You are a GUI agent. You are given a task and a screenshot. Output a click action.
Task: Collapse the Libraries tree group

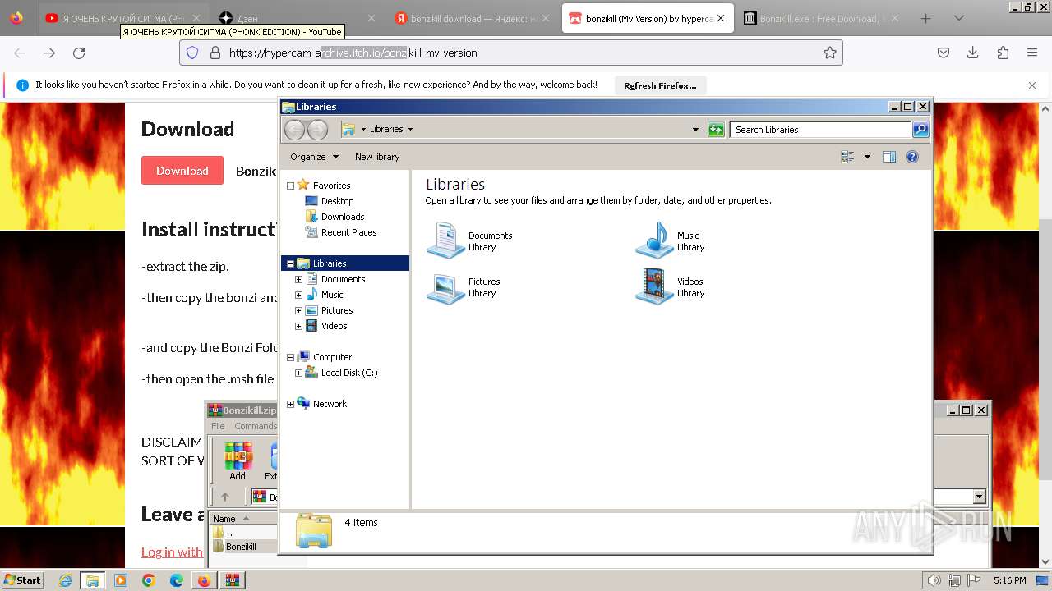coord(290,263)
